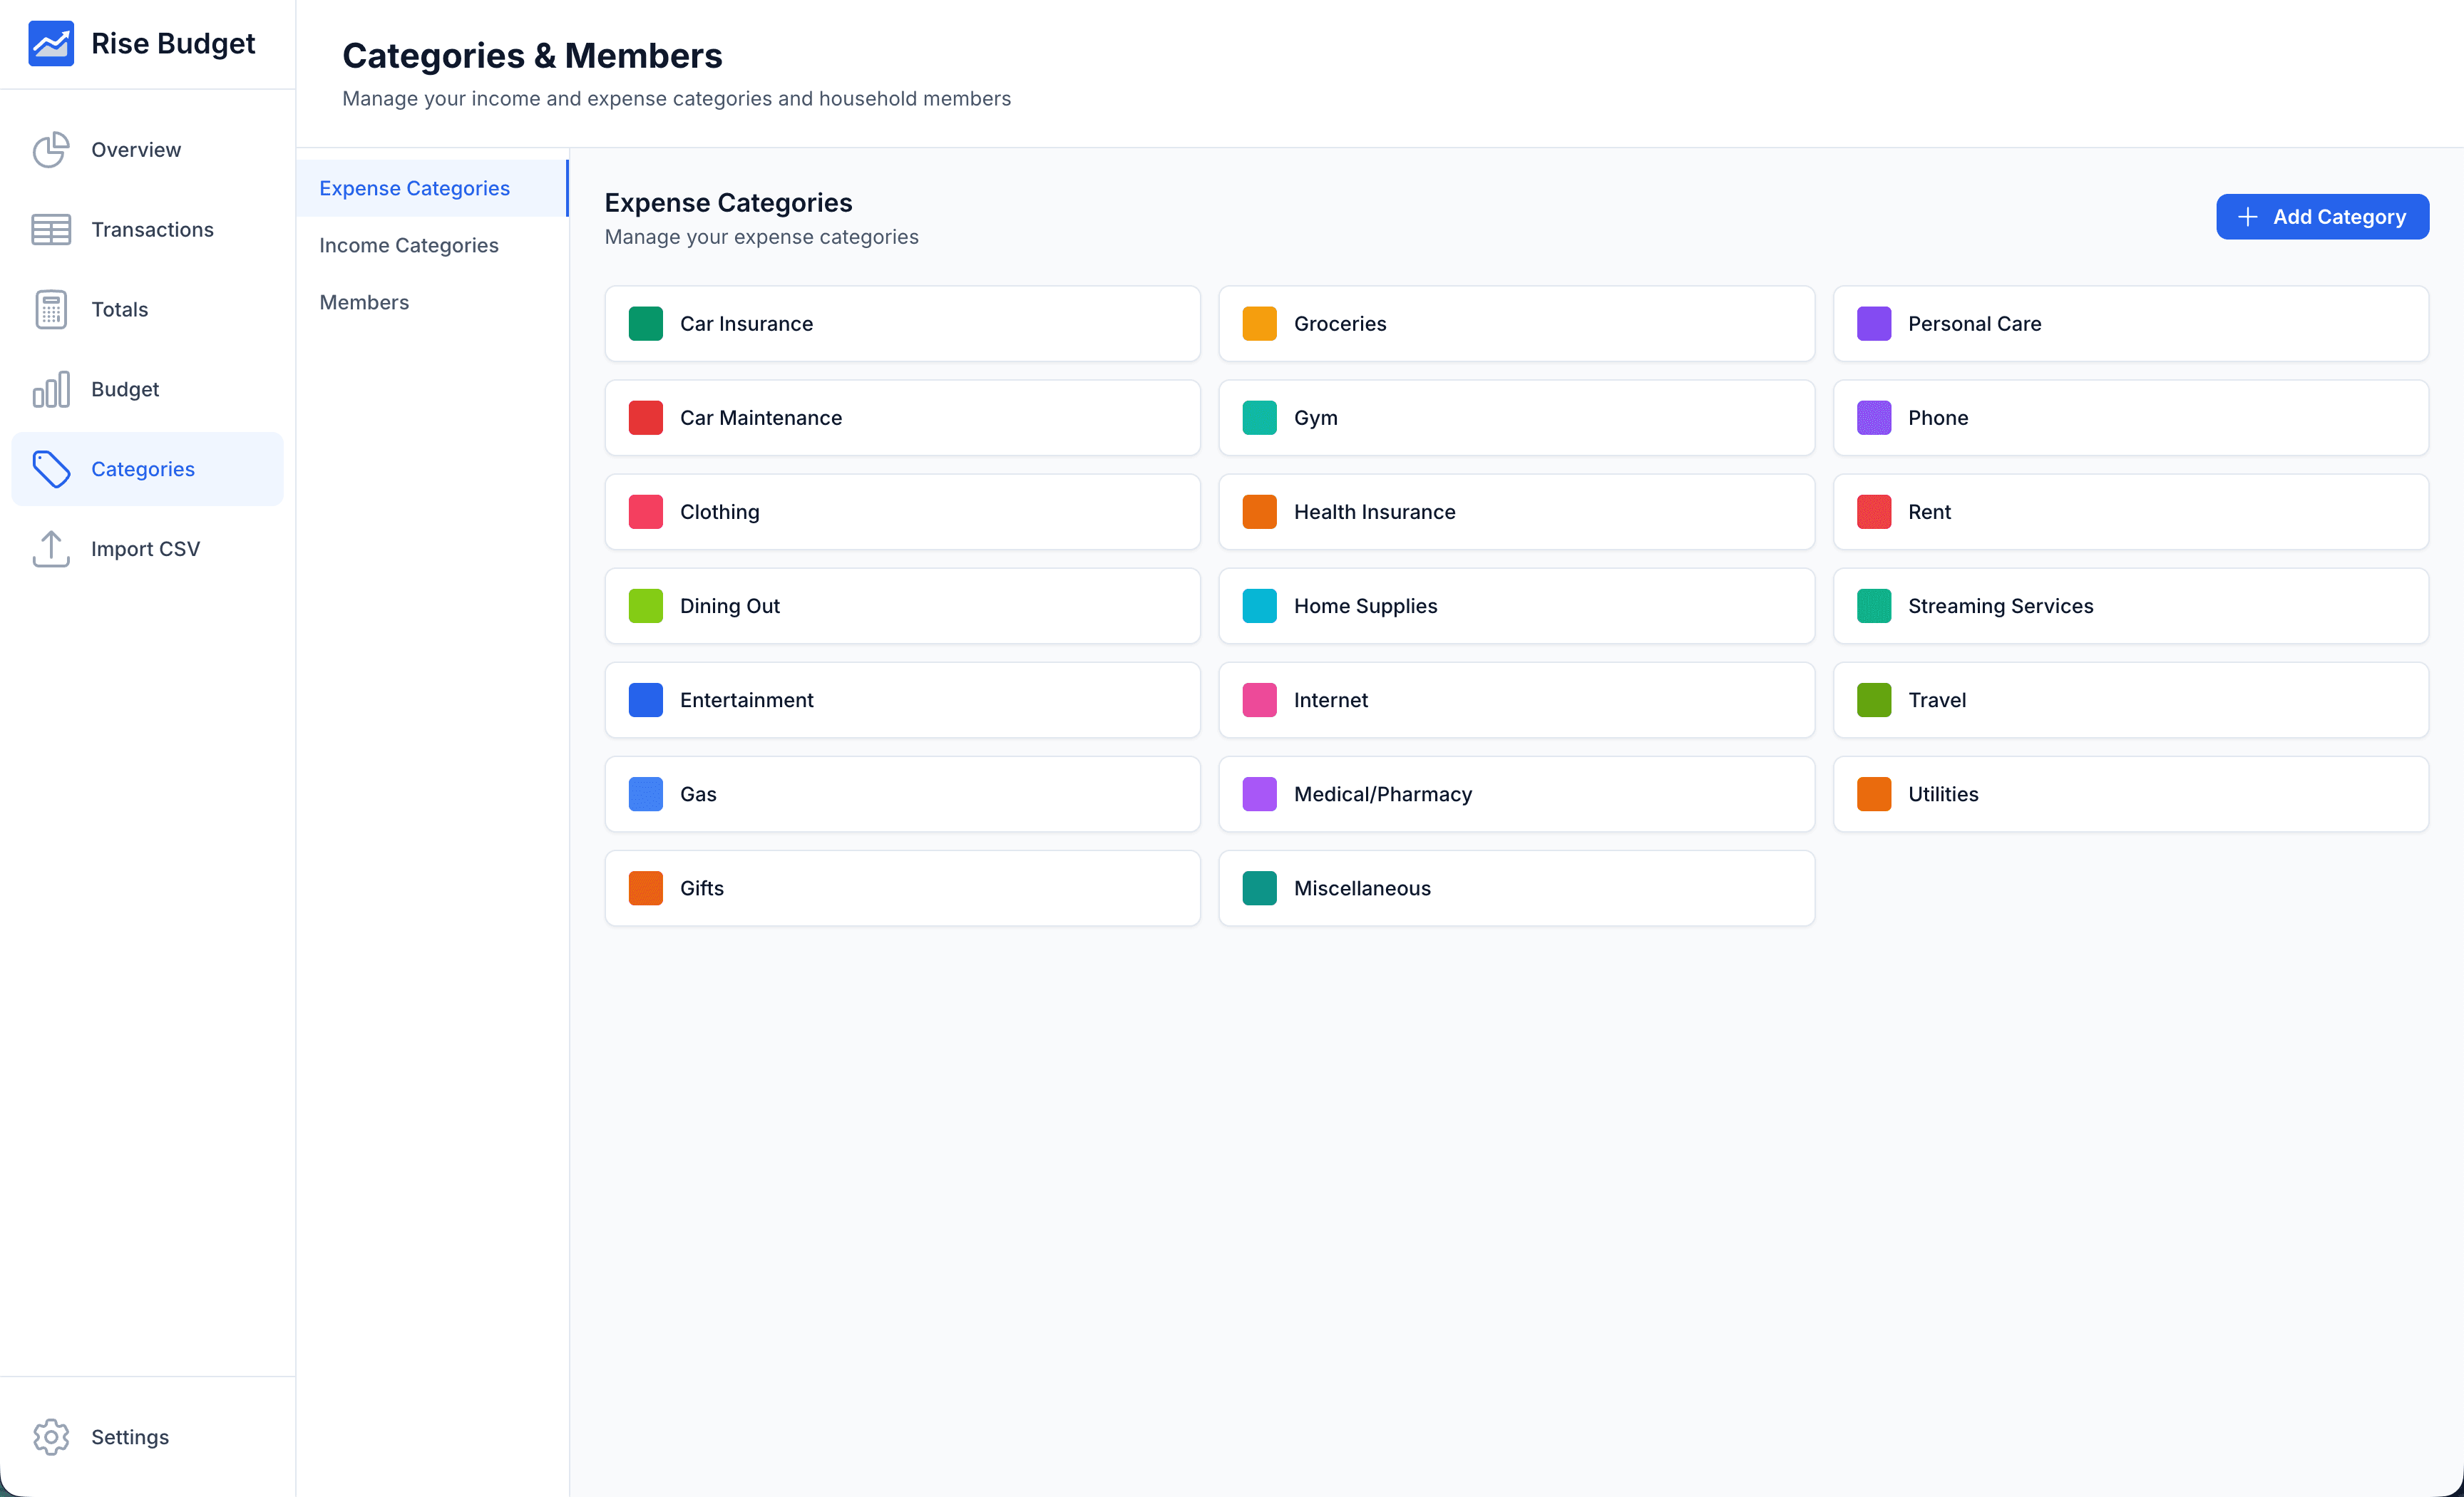Viewport: 2464px width, 1497px height.
Task: Click the Totals calculator icon
Action: point(51,309)
